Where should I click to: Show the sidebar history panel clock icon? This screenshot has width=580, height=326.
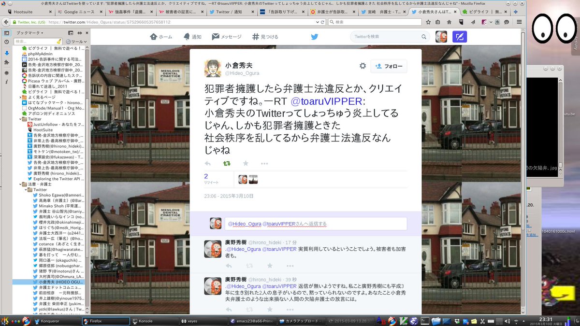tap(6, 43)
